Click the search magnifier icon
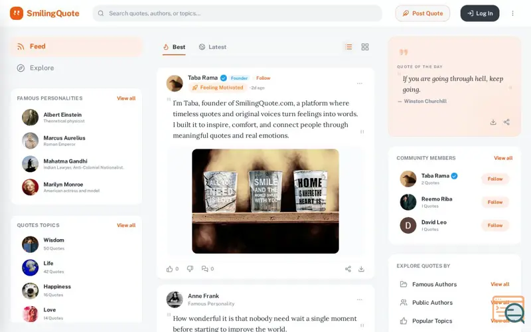This screenshot has height=332, width=531. 101,13
